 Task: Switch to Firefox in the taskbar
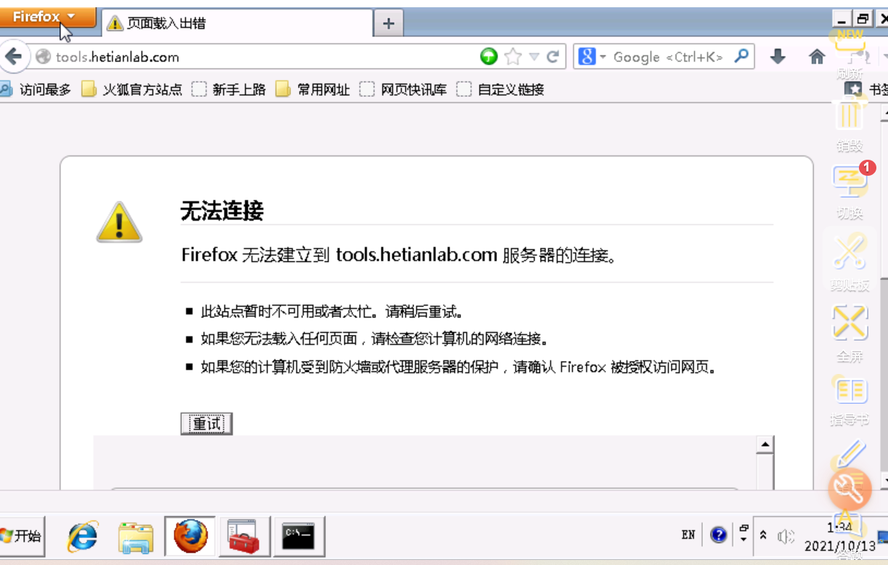[190, 537]
